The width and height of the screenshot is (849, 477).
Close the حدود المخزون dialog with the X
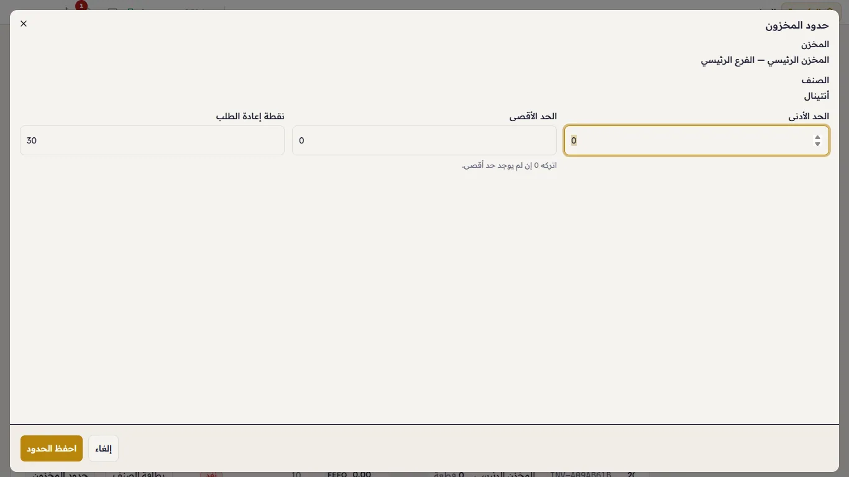[24, 24]
